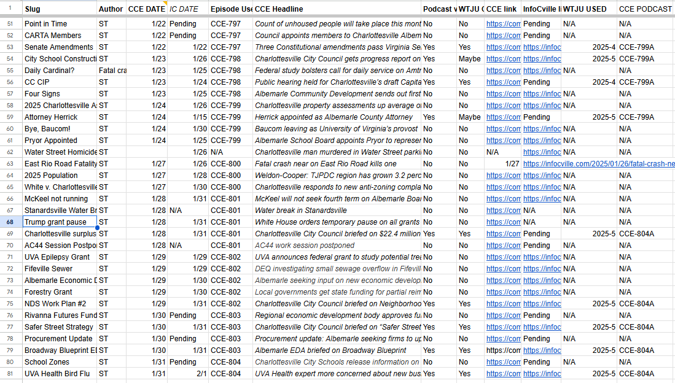Image resolution: width=675 pixels, height=383 pixels.
Task: Select the 'Procurement Update' slug cell
Action: [x=58, y=339]
